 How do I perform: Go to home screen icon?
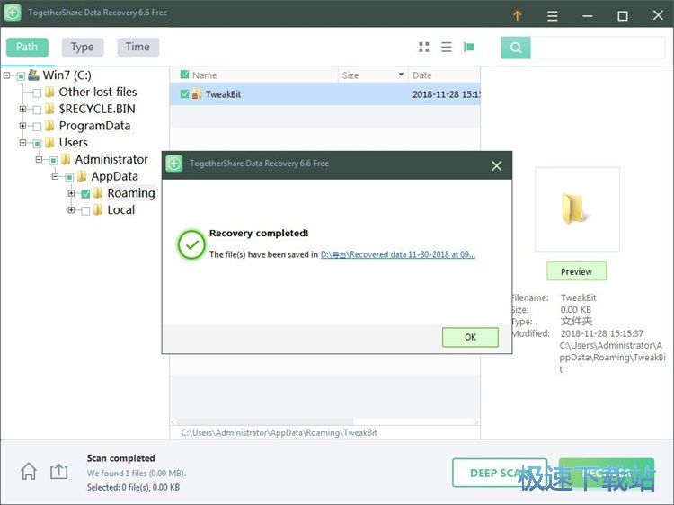pos(29,471)
